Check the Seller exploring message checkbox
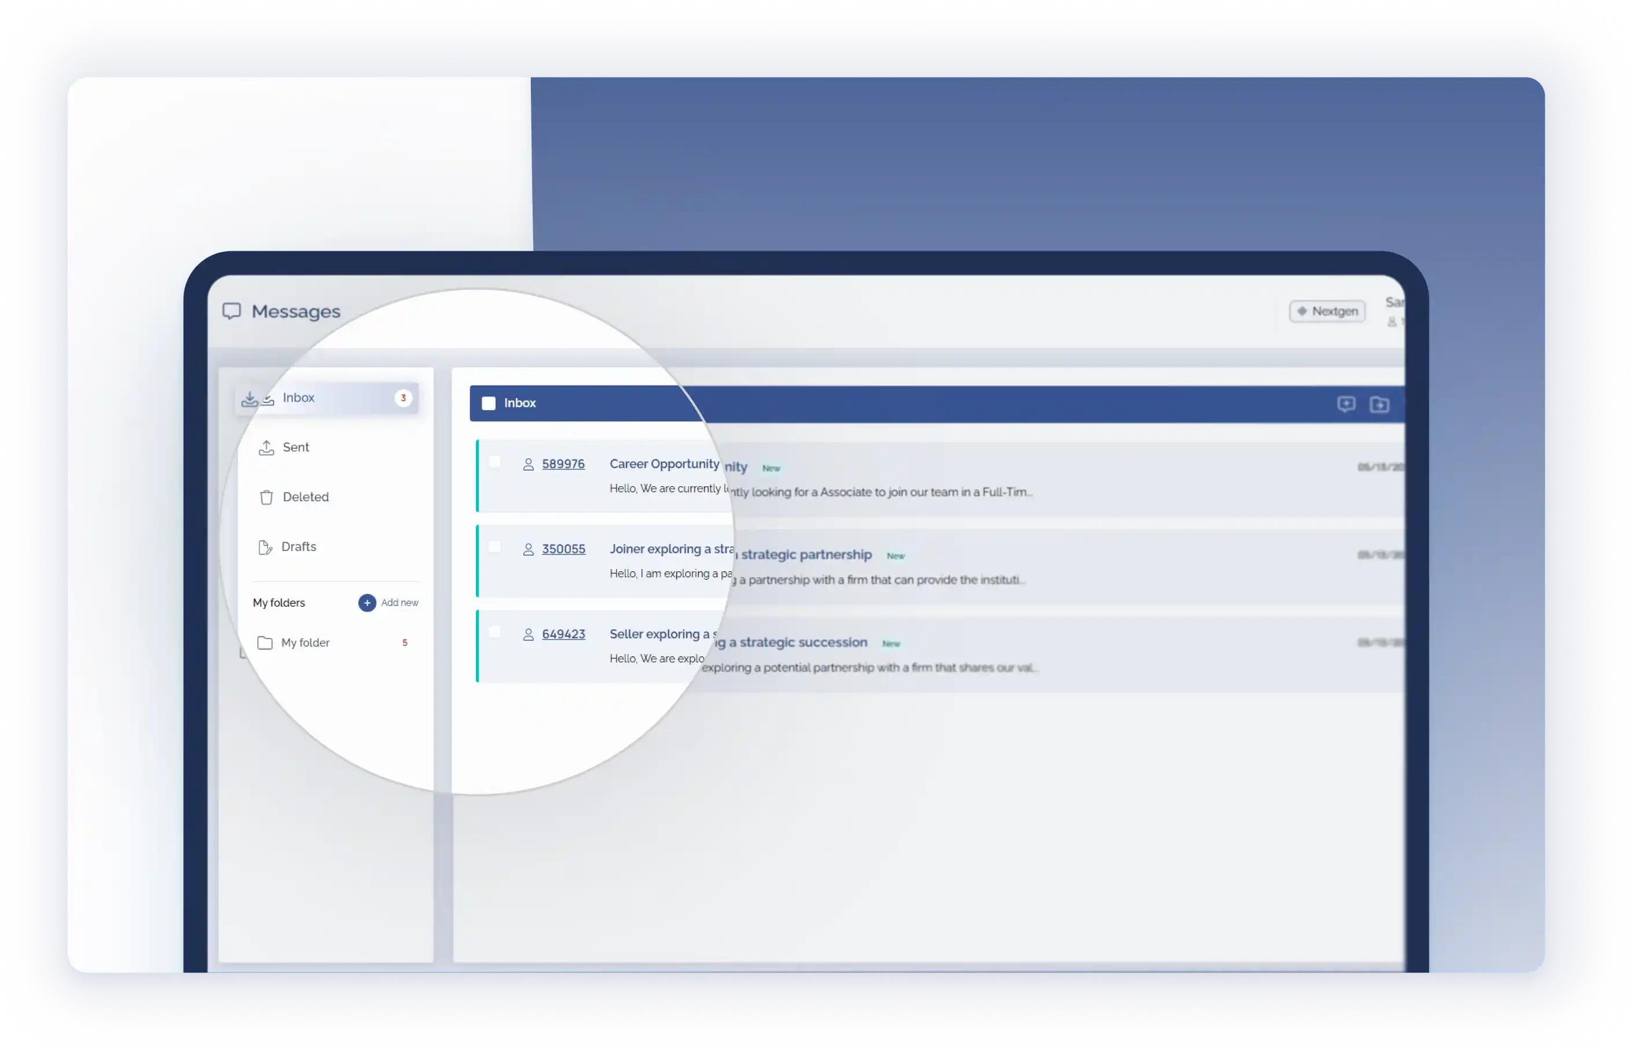1632x1050 pixels. point(495,633)
